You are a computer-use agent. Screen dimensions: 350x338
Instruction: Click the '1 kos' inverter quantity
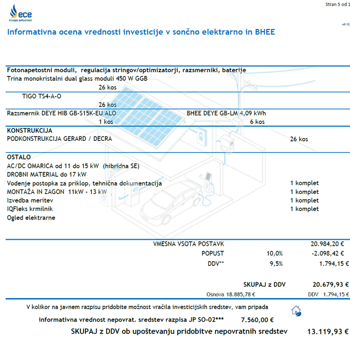click(x=106, y=122)
